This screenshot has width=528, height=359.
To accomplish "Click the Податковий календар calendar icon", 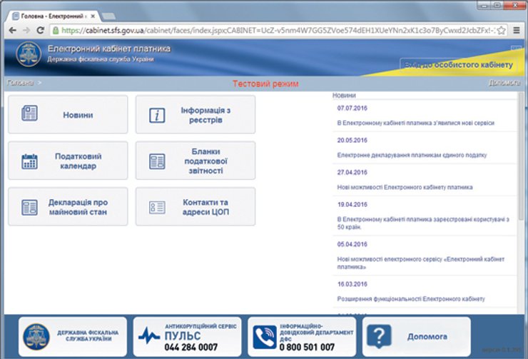I will (29, 161).
